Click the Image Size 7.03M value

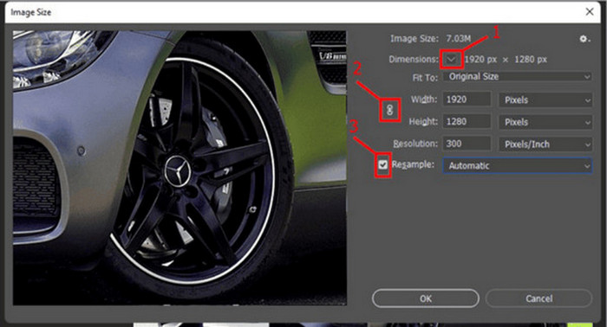tap(459, 39)
